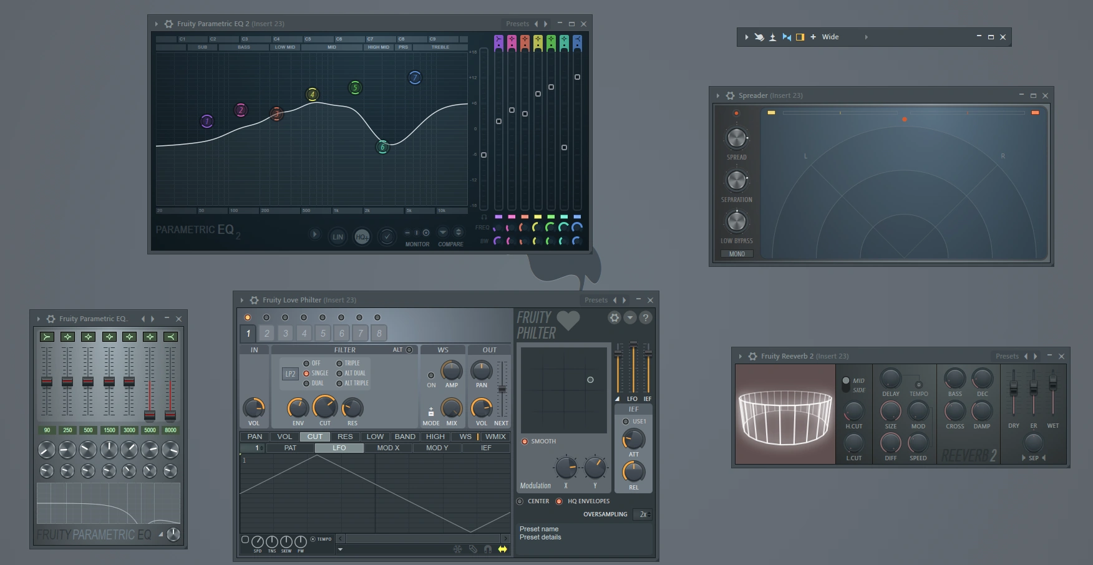Click the first band type icon in Fruity Parametric EQ

pyautogui.click(x=47, y=337)
